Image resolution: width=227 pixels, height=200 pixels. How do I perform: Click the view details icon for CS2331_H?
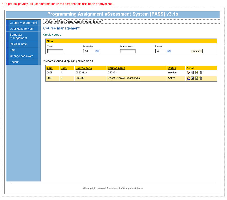pyautogui.click(x=192, y=73)
